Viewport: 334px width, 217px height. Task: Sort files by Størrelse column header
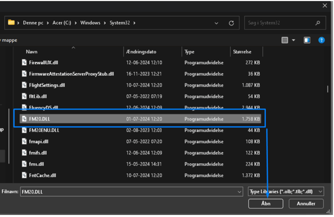coord(242,52)
